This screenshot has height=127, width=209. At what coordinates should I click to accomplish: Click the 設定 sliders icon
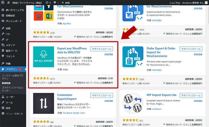[x=3, y=108]
